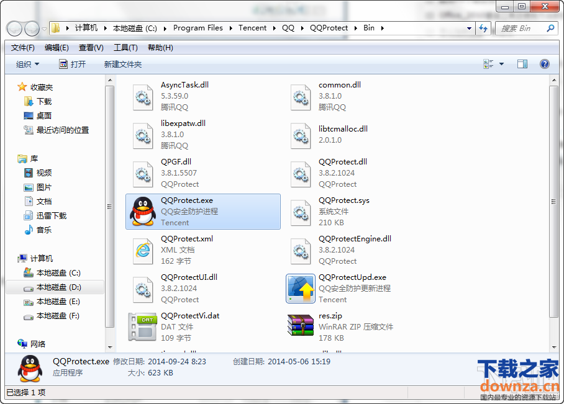Screen dimensions: 564x404
Task: Click the AsyncTask.dll file icon
Action: click(142, 96)
